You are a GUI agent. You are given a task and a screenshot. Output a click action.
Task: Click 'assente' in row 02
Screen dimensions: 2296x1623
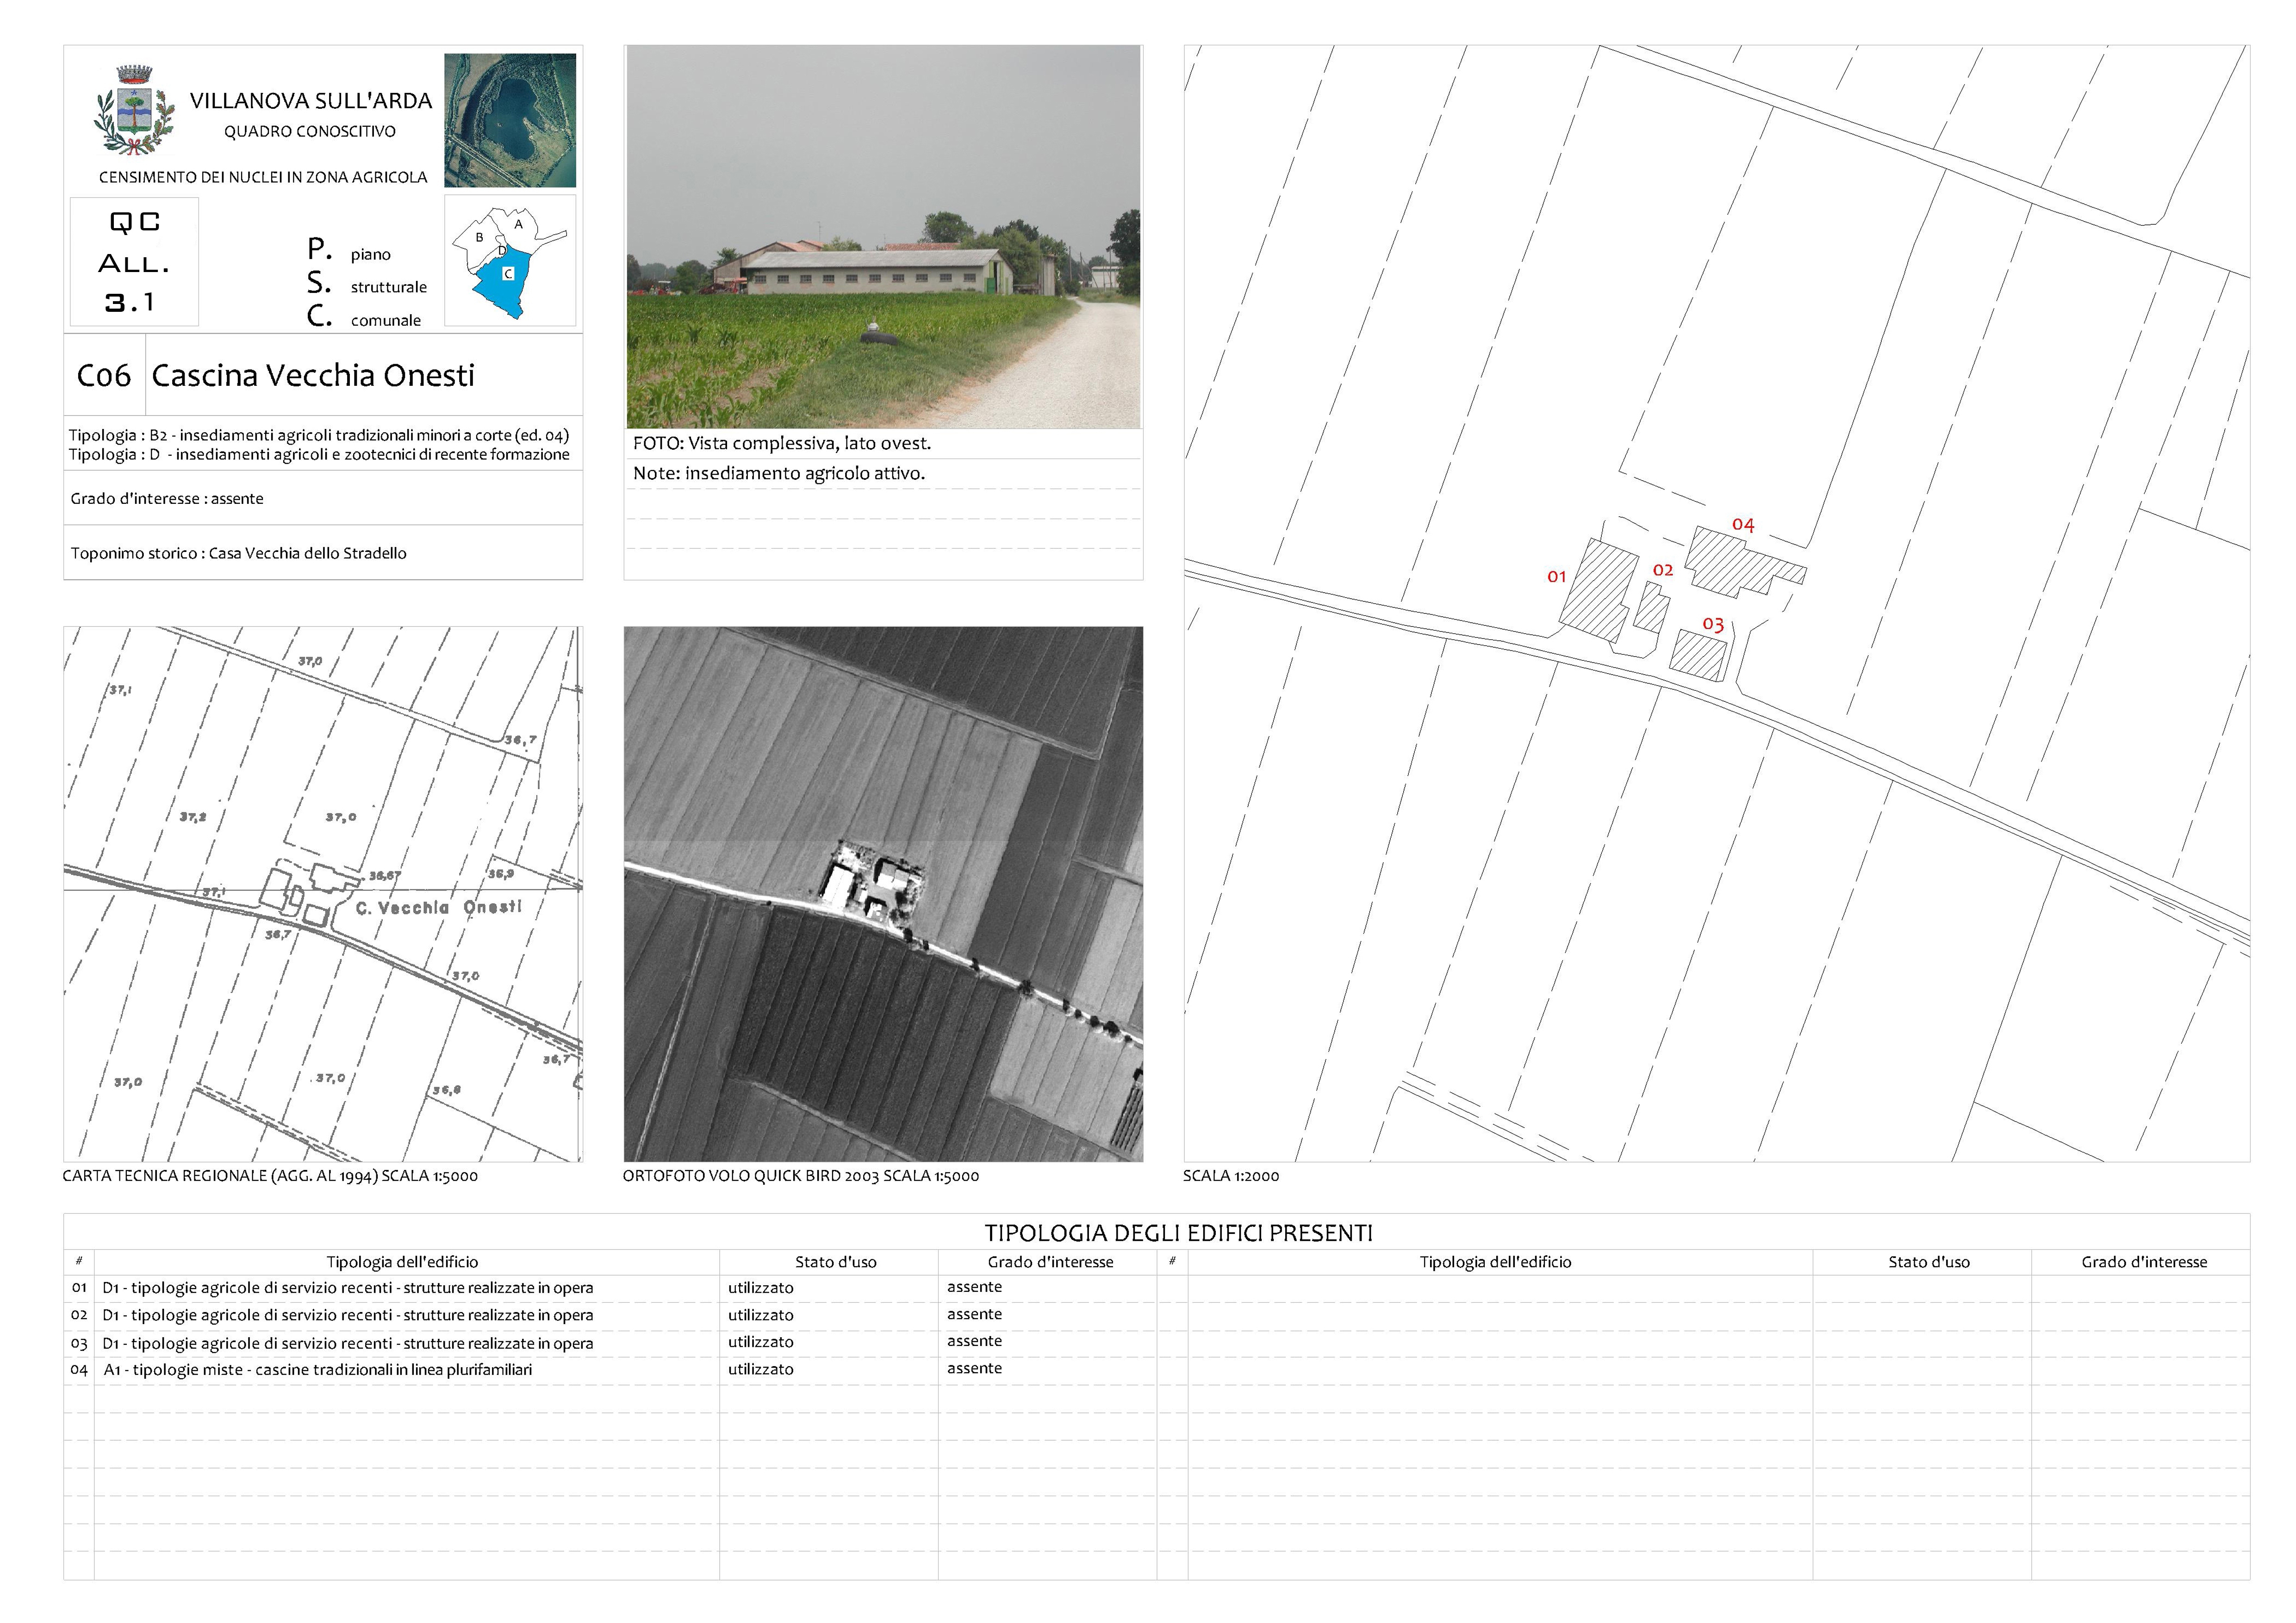pyautogui.click(x=975, y=1314)
